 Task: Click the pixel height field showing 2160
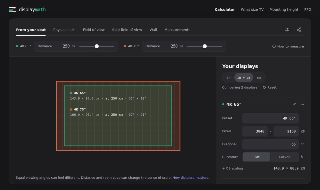tap(286, 131)
